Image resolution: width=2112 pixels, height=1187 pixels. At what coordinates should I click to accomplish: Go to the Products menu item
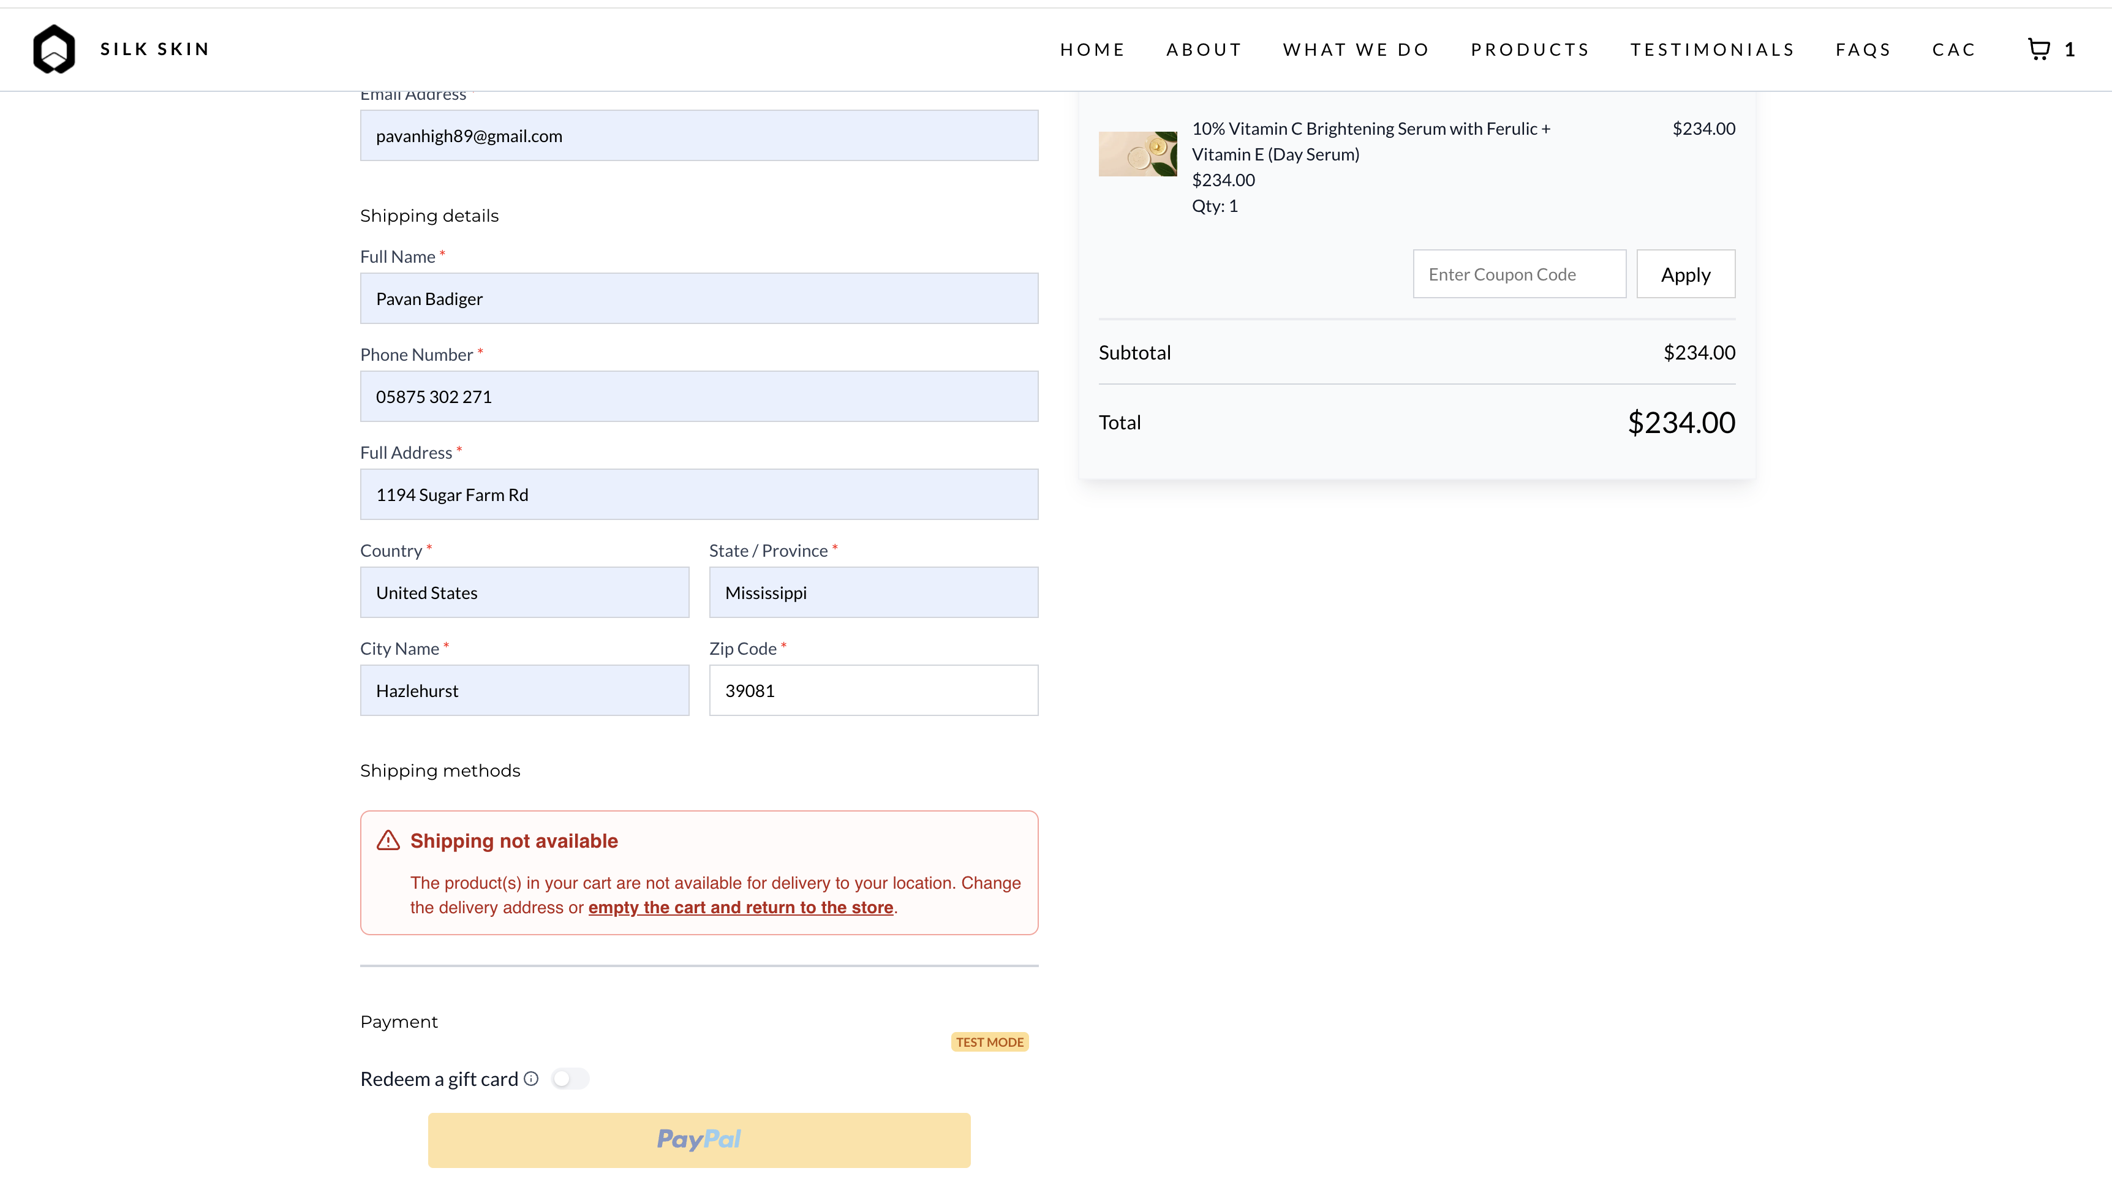click(1530, 49)
